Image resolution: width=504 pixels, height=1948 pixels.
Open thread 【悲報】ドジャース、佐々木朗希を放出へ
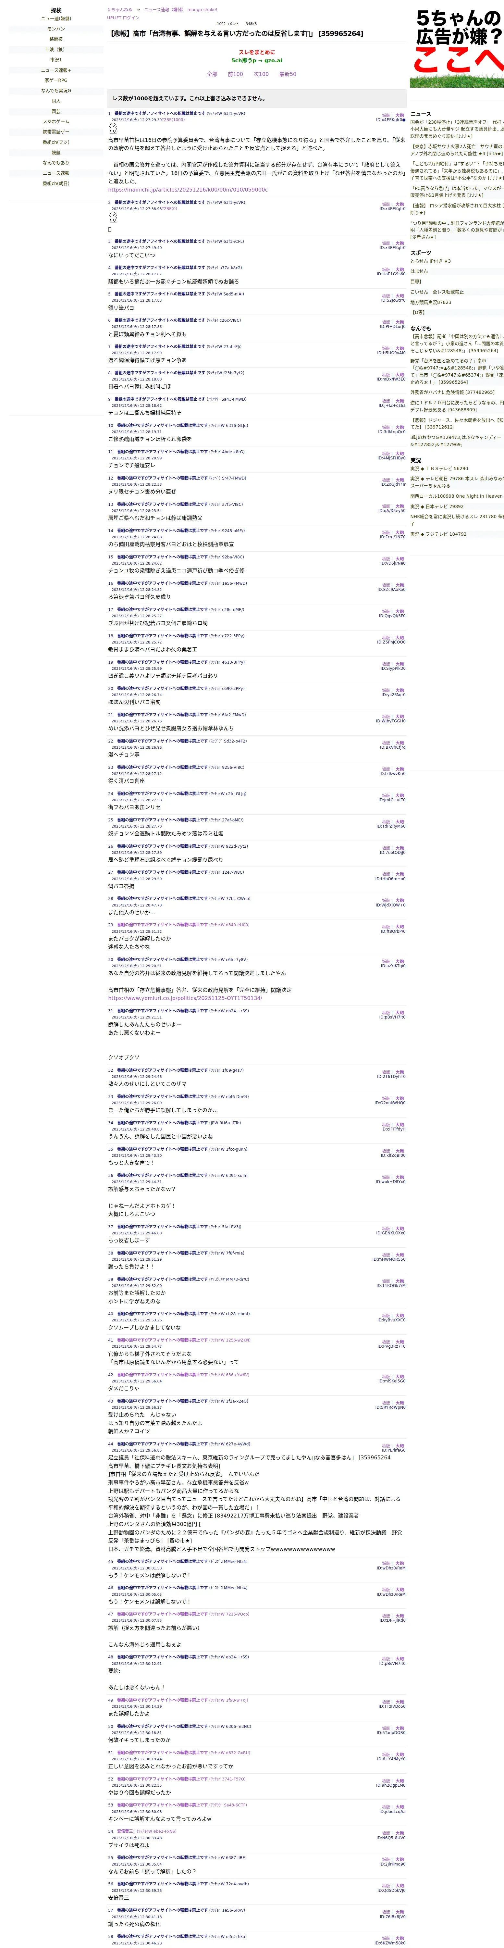[457, 423]
